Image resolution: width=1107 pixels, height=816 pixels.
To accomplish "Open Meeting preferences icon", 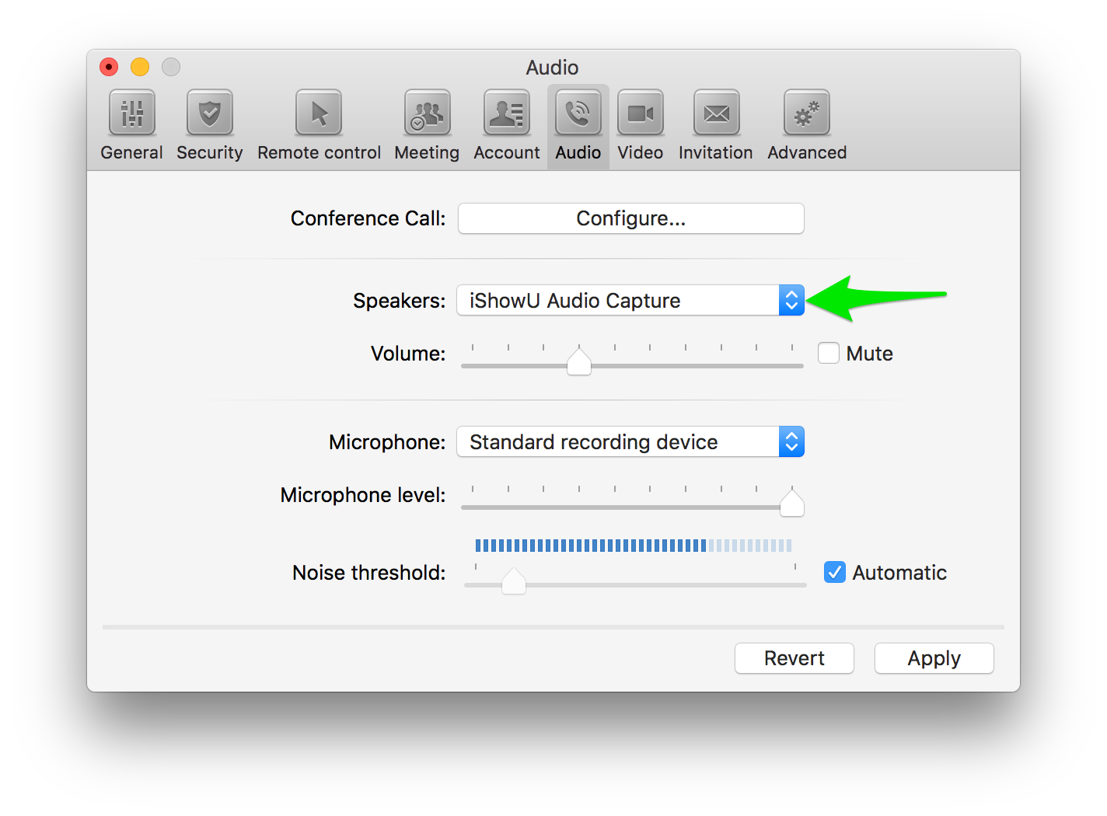I will click(427, 113).
